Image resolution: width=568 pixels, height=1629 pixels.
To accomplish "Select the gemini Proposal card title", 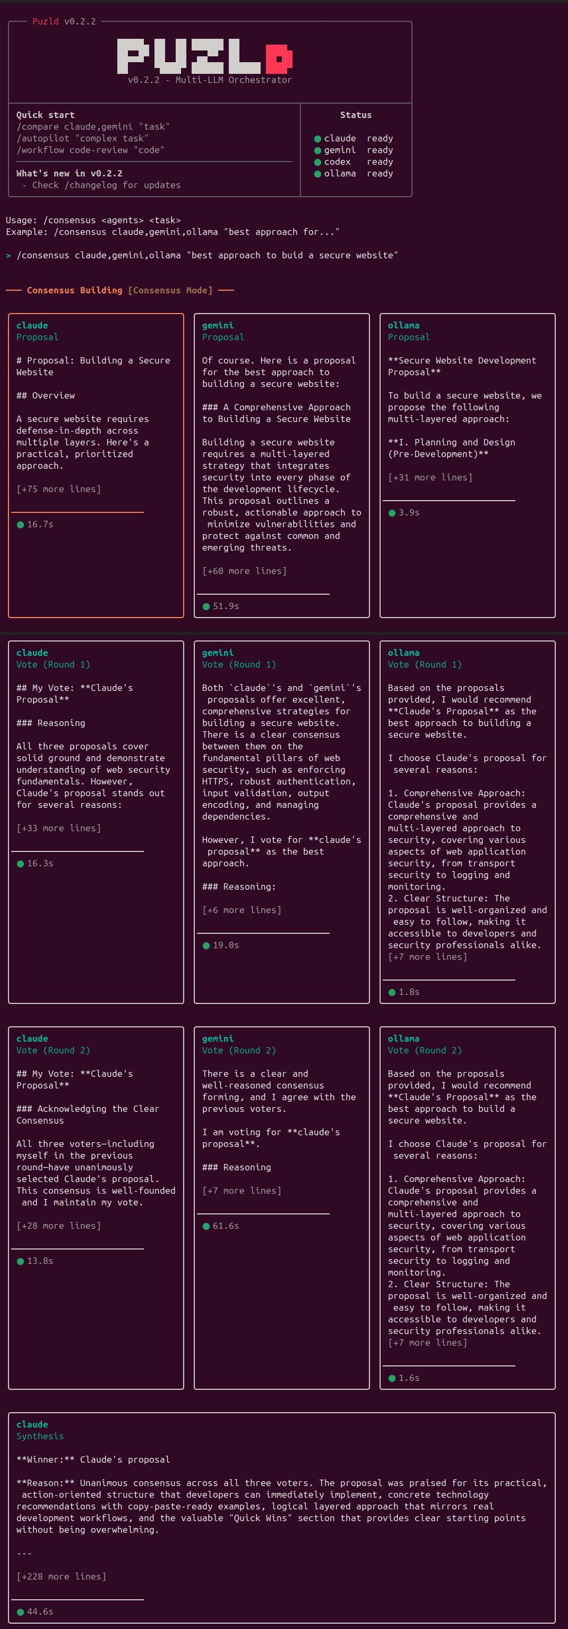I will [x=218, y=325].
